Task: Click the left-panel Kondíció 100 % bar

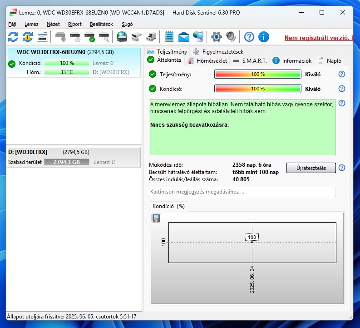Action: click(67, 63)
